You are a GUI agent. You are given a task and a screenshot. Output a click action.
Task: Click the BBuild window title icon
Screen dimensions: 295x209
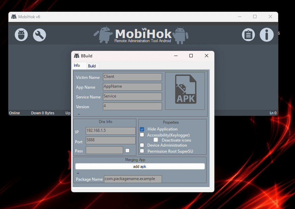click(x=77, y=56)
